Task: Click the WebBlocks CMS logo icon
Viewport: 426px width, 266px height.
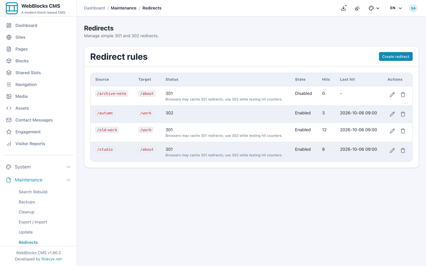Action: 12,8
